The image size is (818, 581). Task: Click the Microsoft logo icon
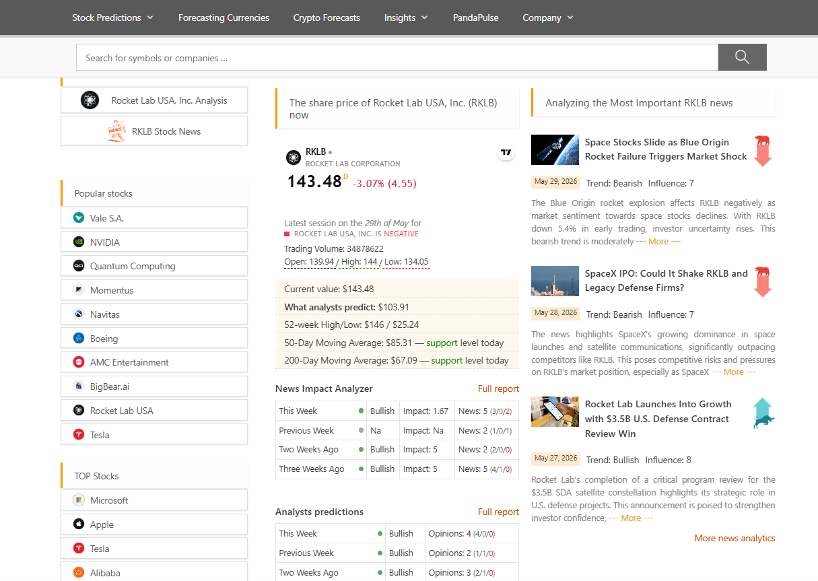(x=78, y=500)
